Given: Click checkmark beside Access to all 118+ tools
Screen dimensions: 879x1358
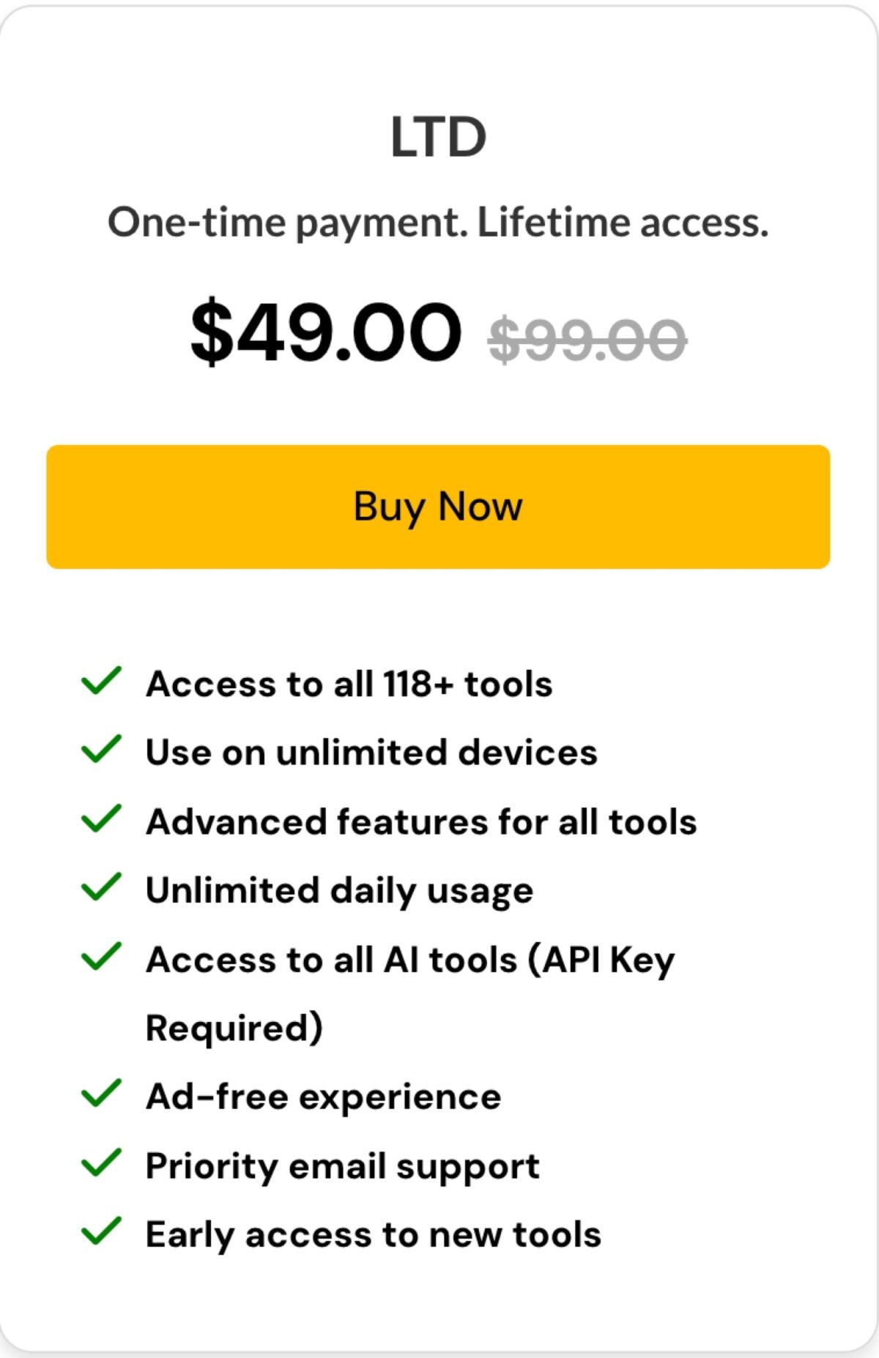Looking at the screenshot, I should coord(101,681).
